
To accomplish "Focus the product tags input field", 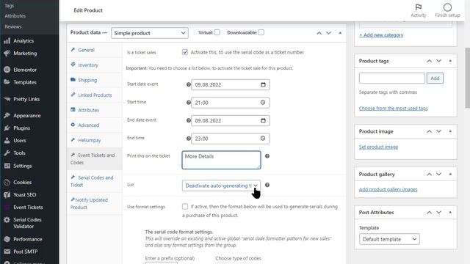I will [391, 78].
